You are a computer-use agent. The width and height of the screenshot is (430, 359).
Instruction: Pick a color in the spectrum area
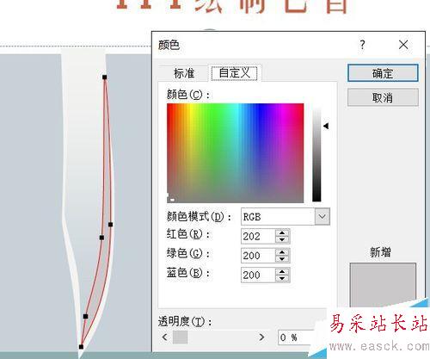[x=235, y=153]
